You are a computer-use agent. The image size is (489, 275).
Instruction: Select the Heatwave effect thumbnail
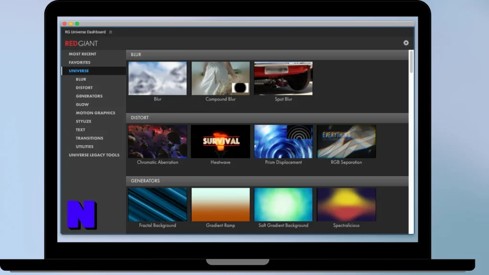tap(221, 141)
